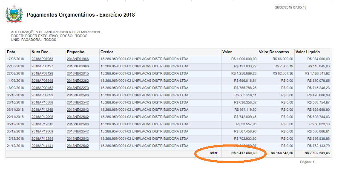Open document link 2018AP12098
The height and width of the screenshot is (170, 348).
coord(42,117)
